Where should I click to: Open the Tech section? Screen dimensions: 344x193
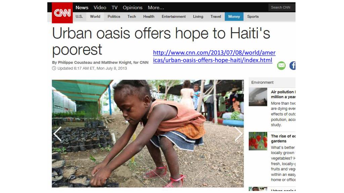(x=132, y=16)
